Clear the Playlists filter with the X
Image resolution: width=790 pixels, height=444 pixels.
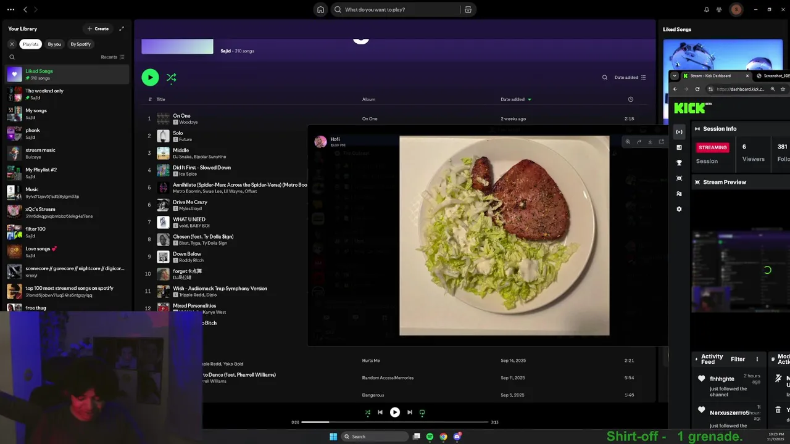coord(12,44)
